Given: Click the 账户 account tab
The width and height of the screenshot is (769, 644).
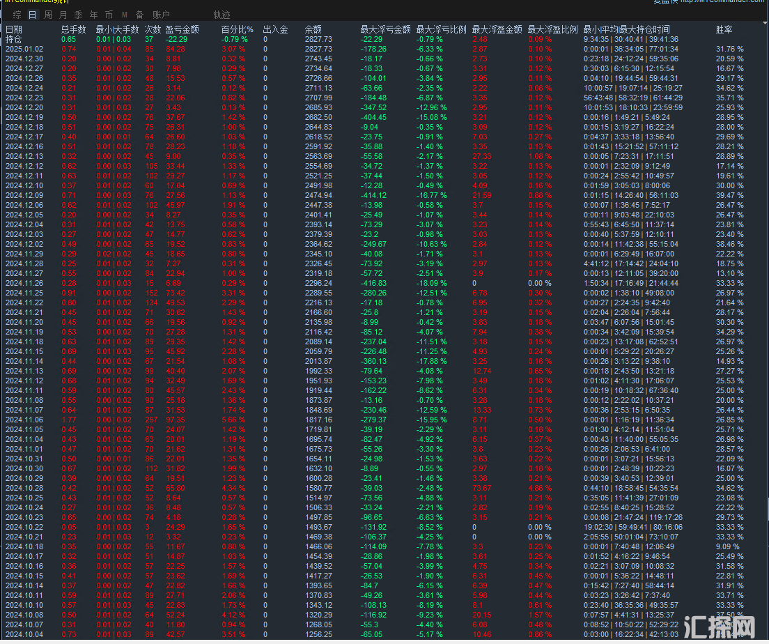Looking at the screenshot, I should (161, 15).
